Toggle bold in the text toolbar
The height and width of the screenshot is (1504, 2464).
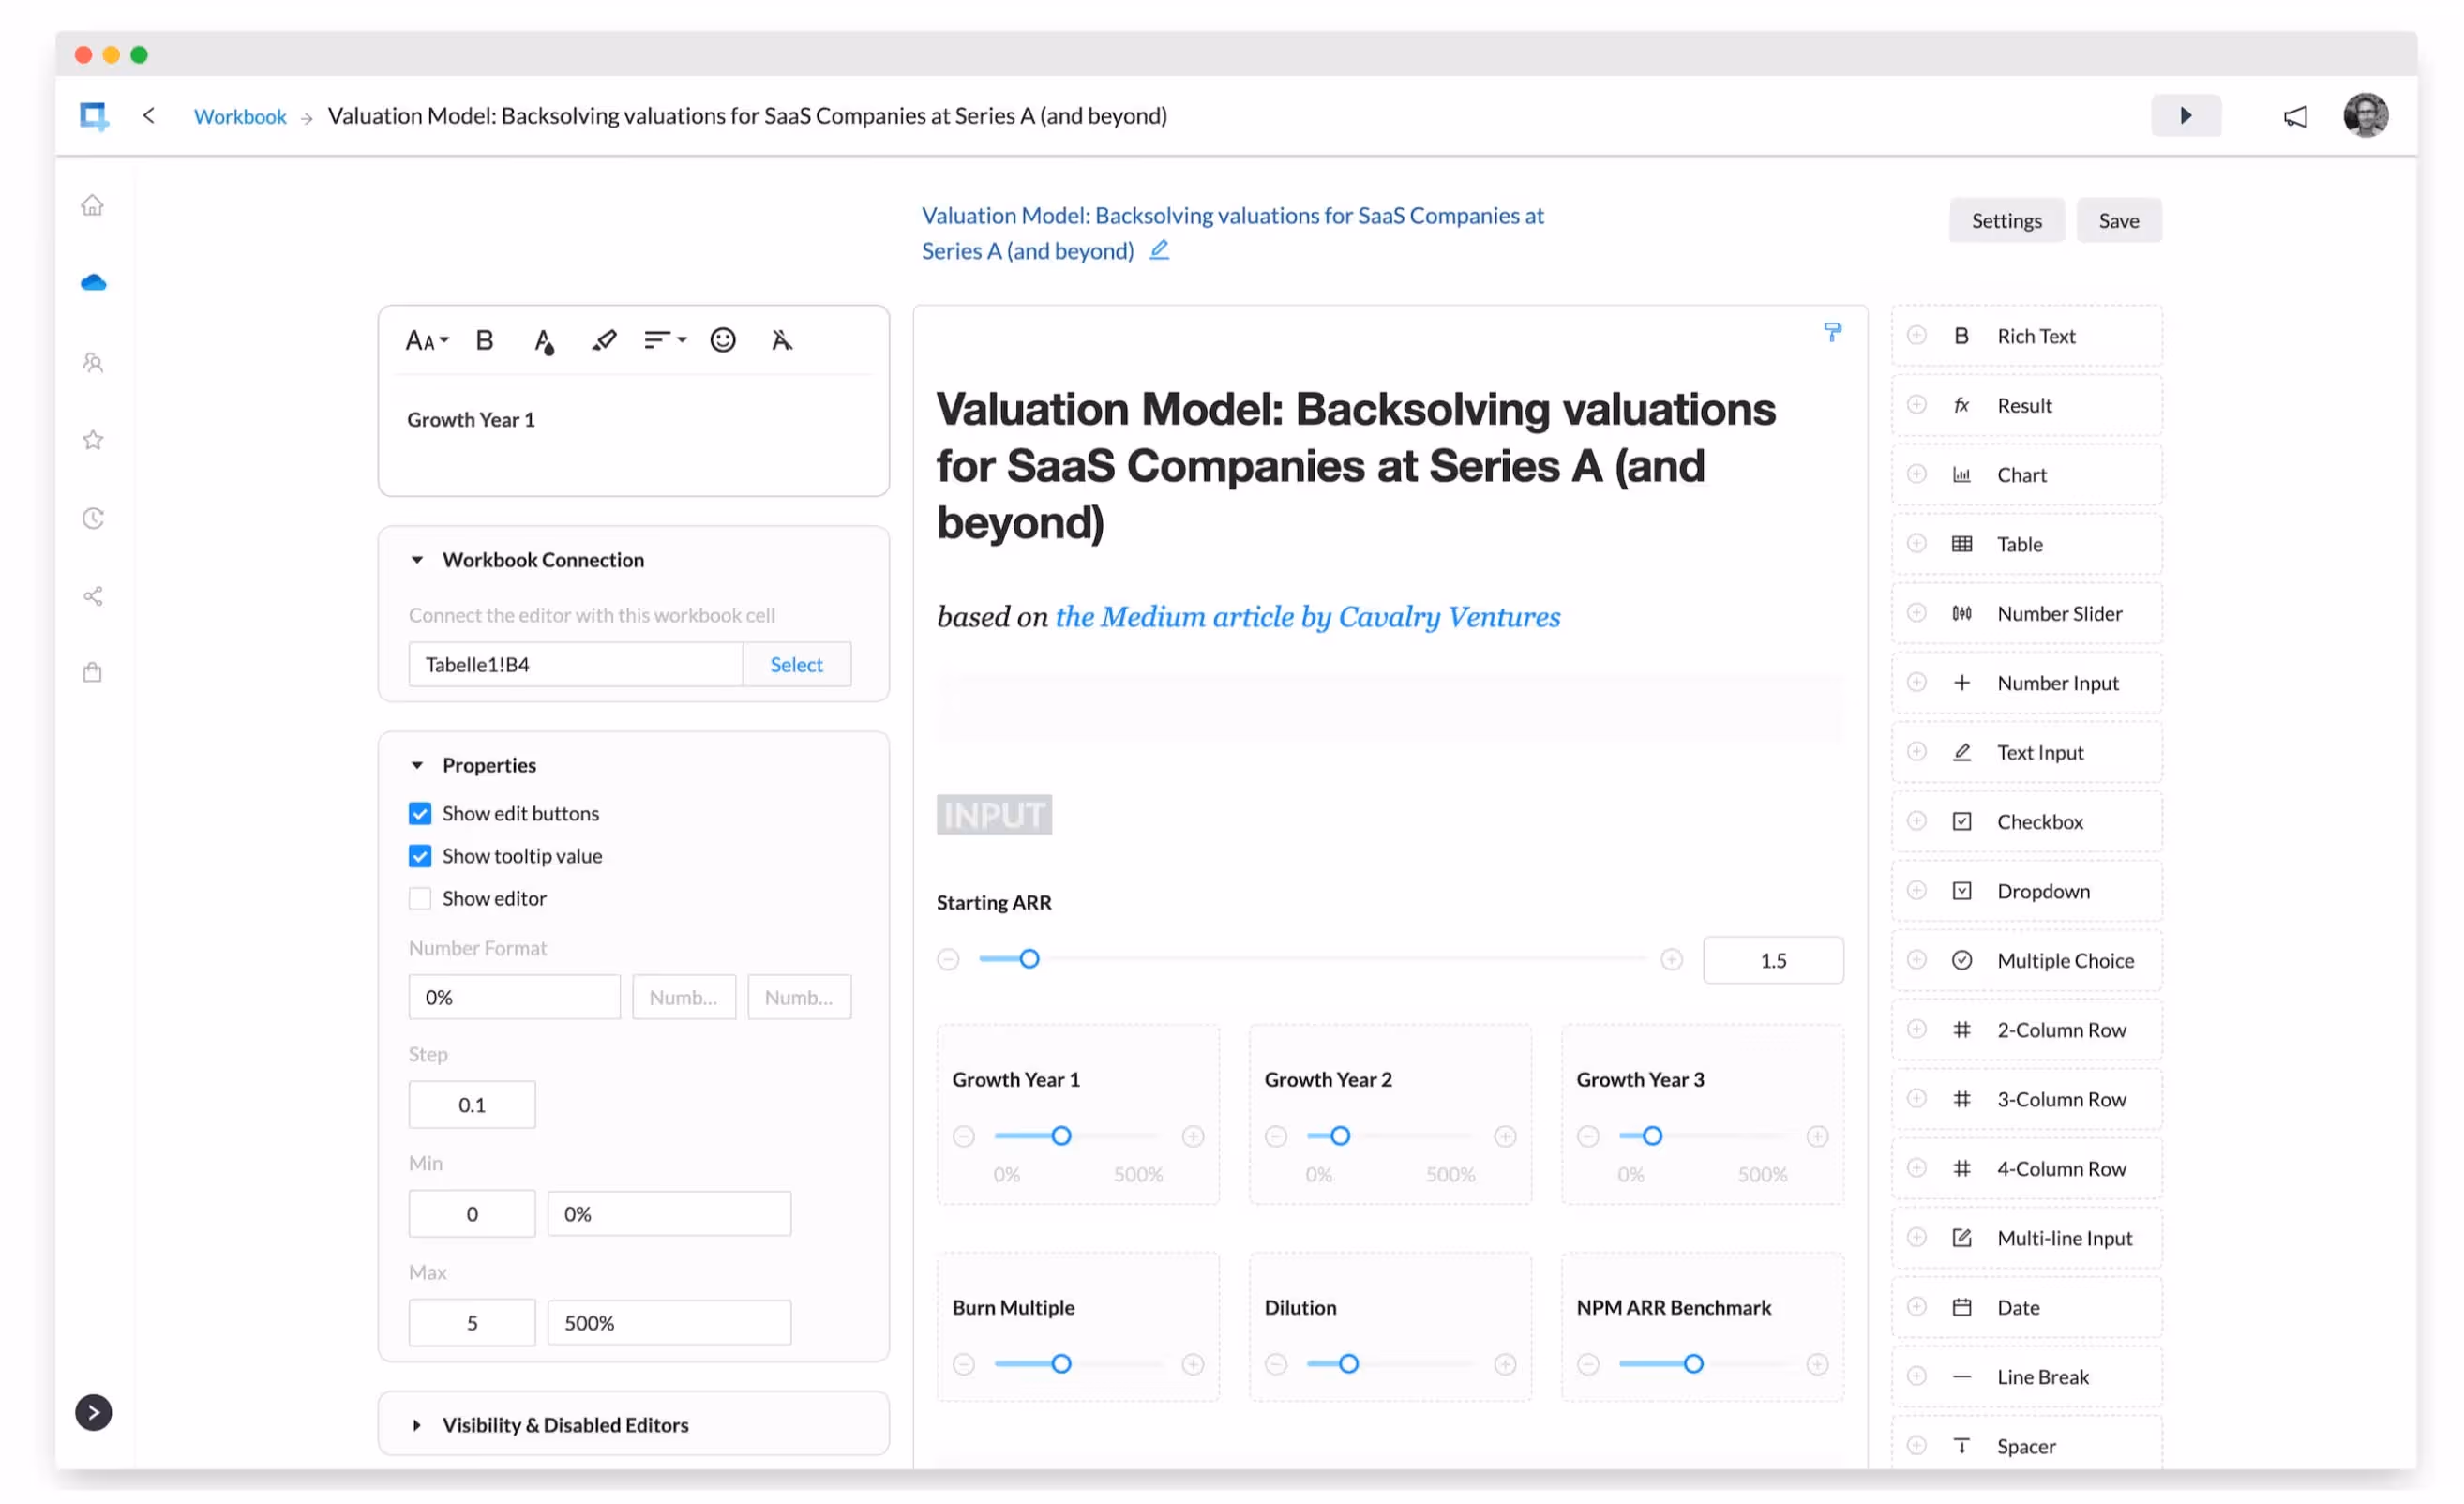click(x=485, y=341)
